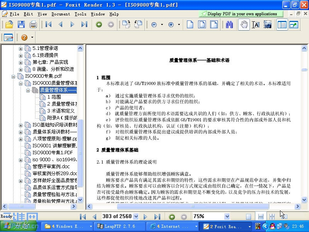Image resolution: width=309 pixels, height=232 pixels.
Task: Click status bar previous page arrow
Action: click(x=94, y=217)
